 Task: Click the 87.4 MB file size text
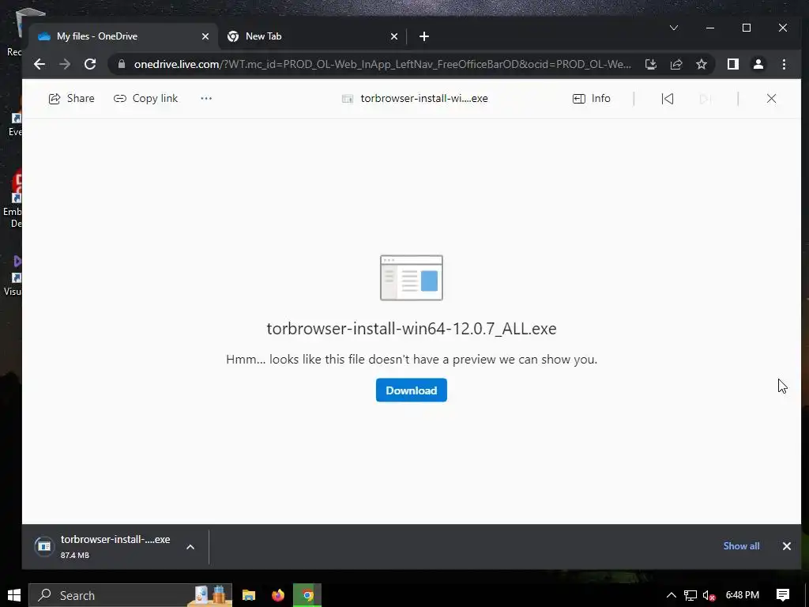pyautogui.click(x=75, y=556)
